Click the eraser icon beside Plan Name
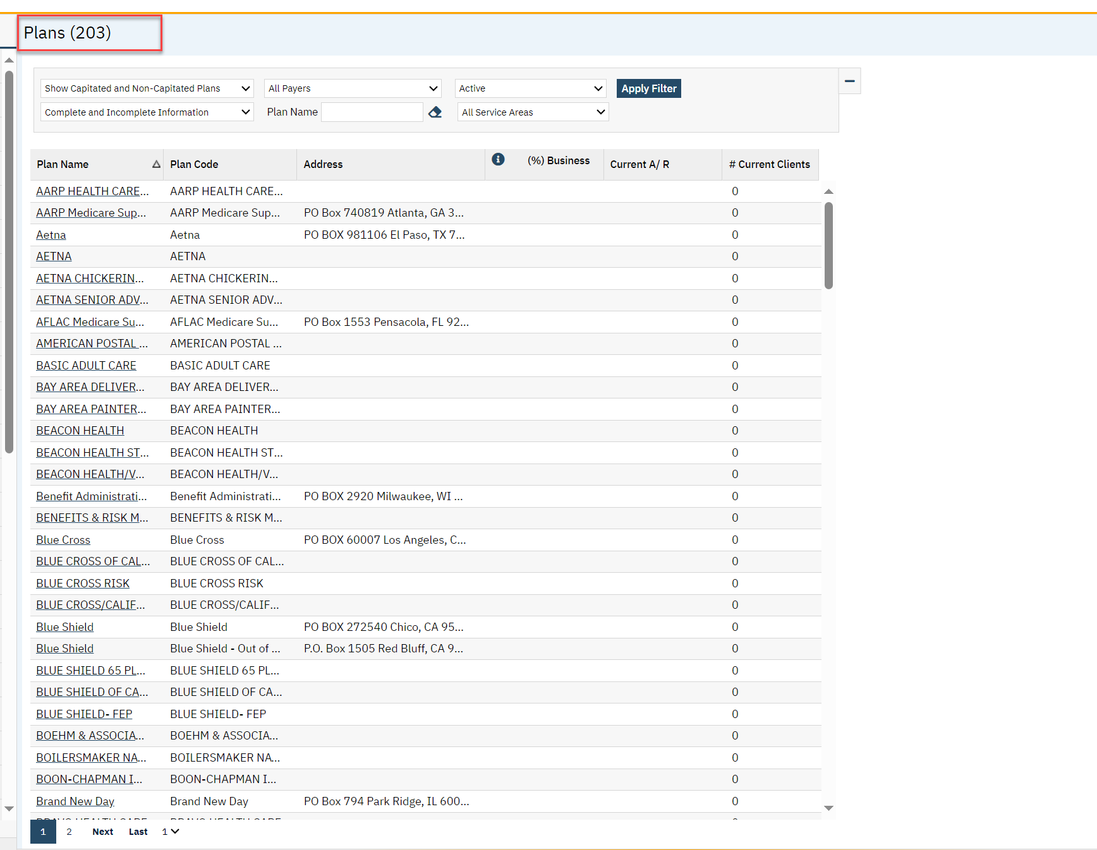The image size is (1097, 850). 435,112
